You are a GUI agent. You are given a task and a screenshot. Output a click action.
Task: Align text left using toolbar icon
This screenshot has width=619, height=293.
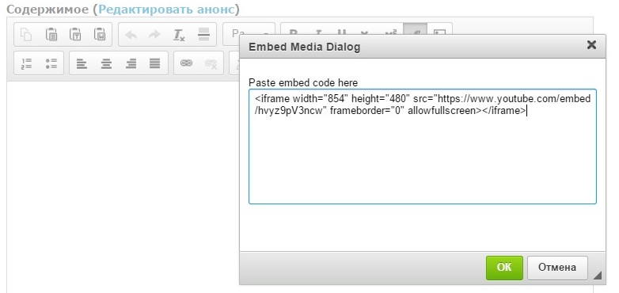coord(82,63)
